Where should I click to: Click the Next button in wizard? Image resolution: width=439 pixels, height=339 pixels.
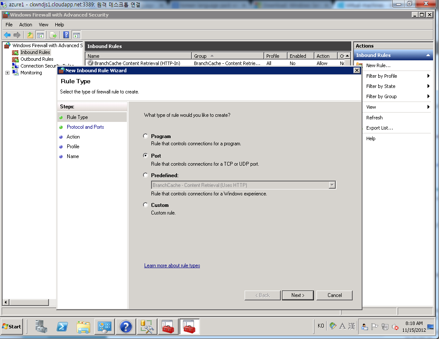tap(298, 295)
